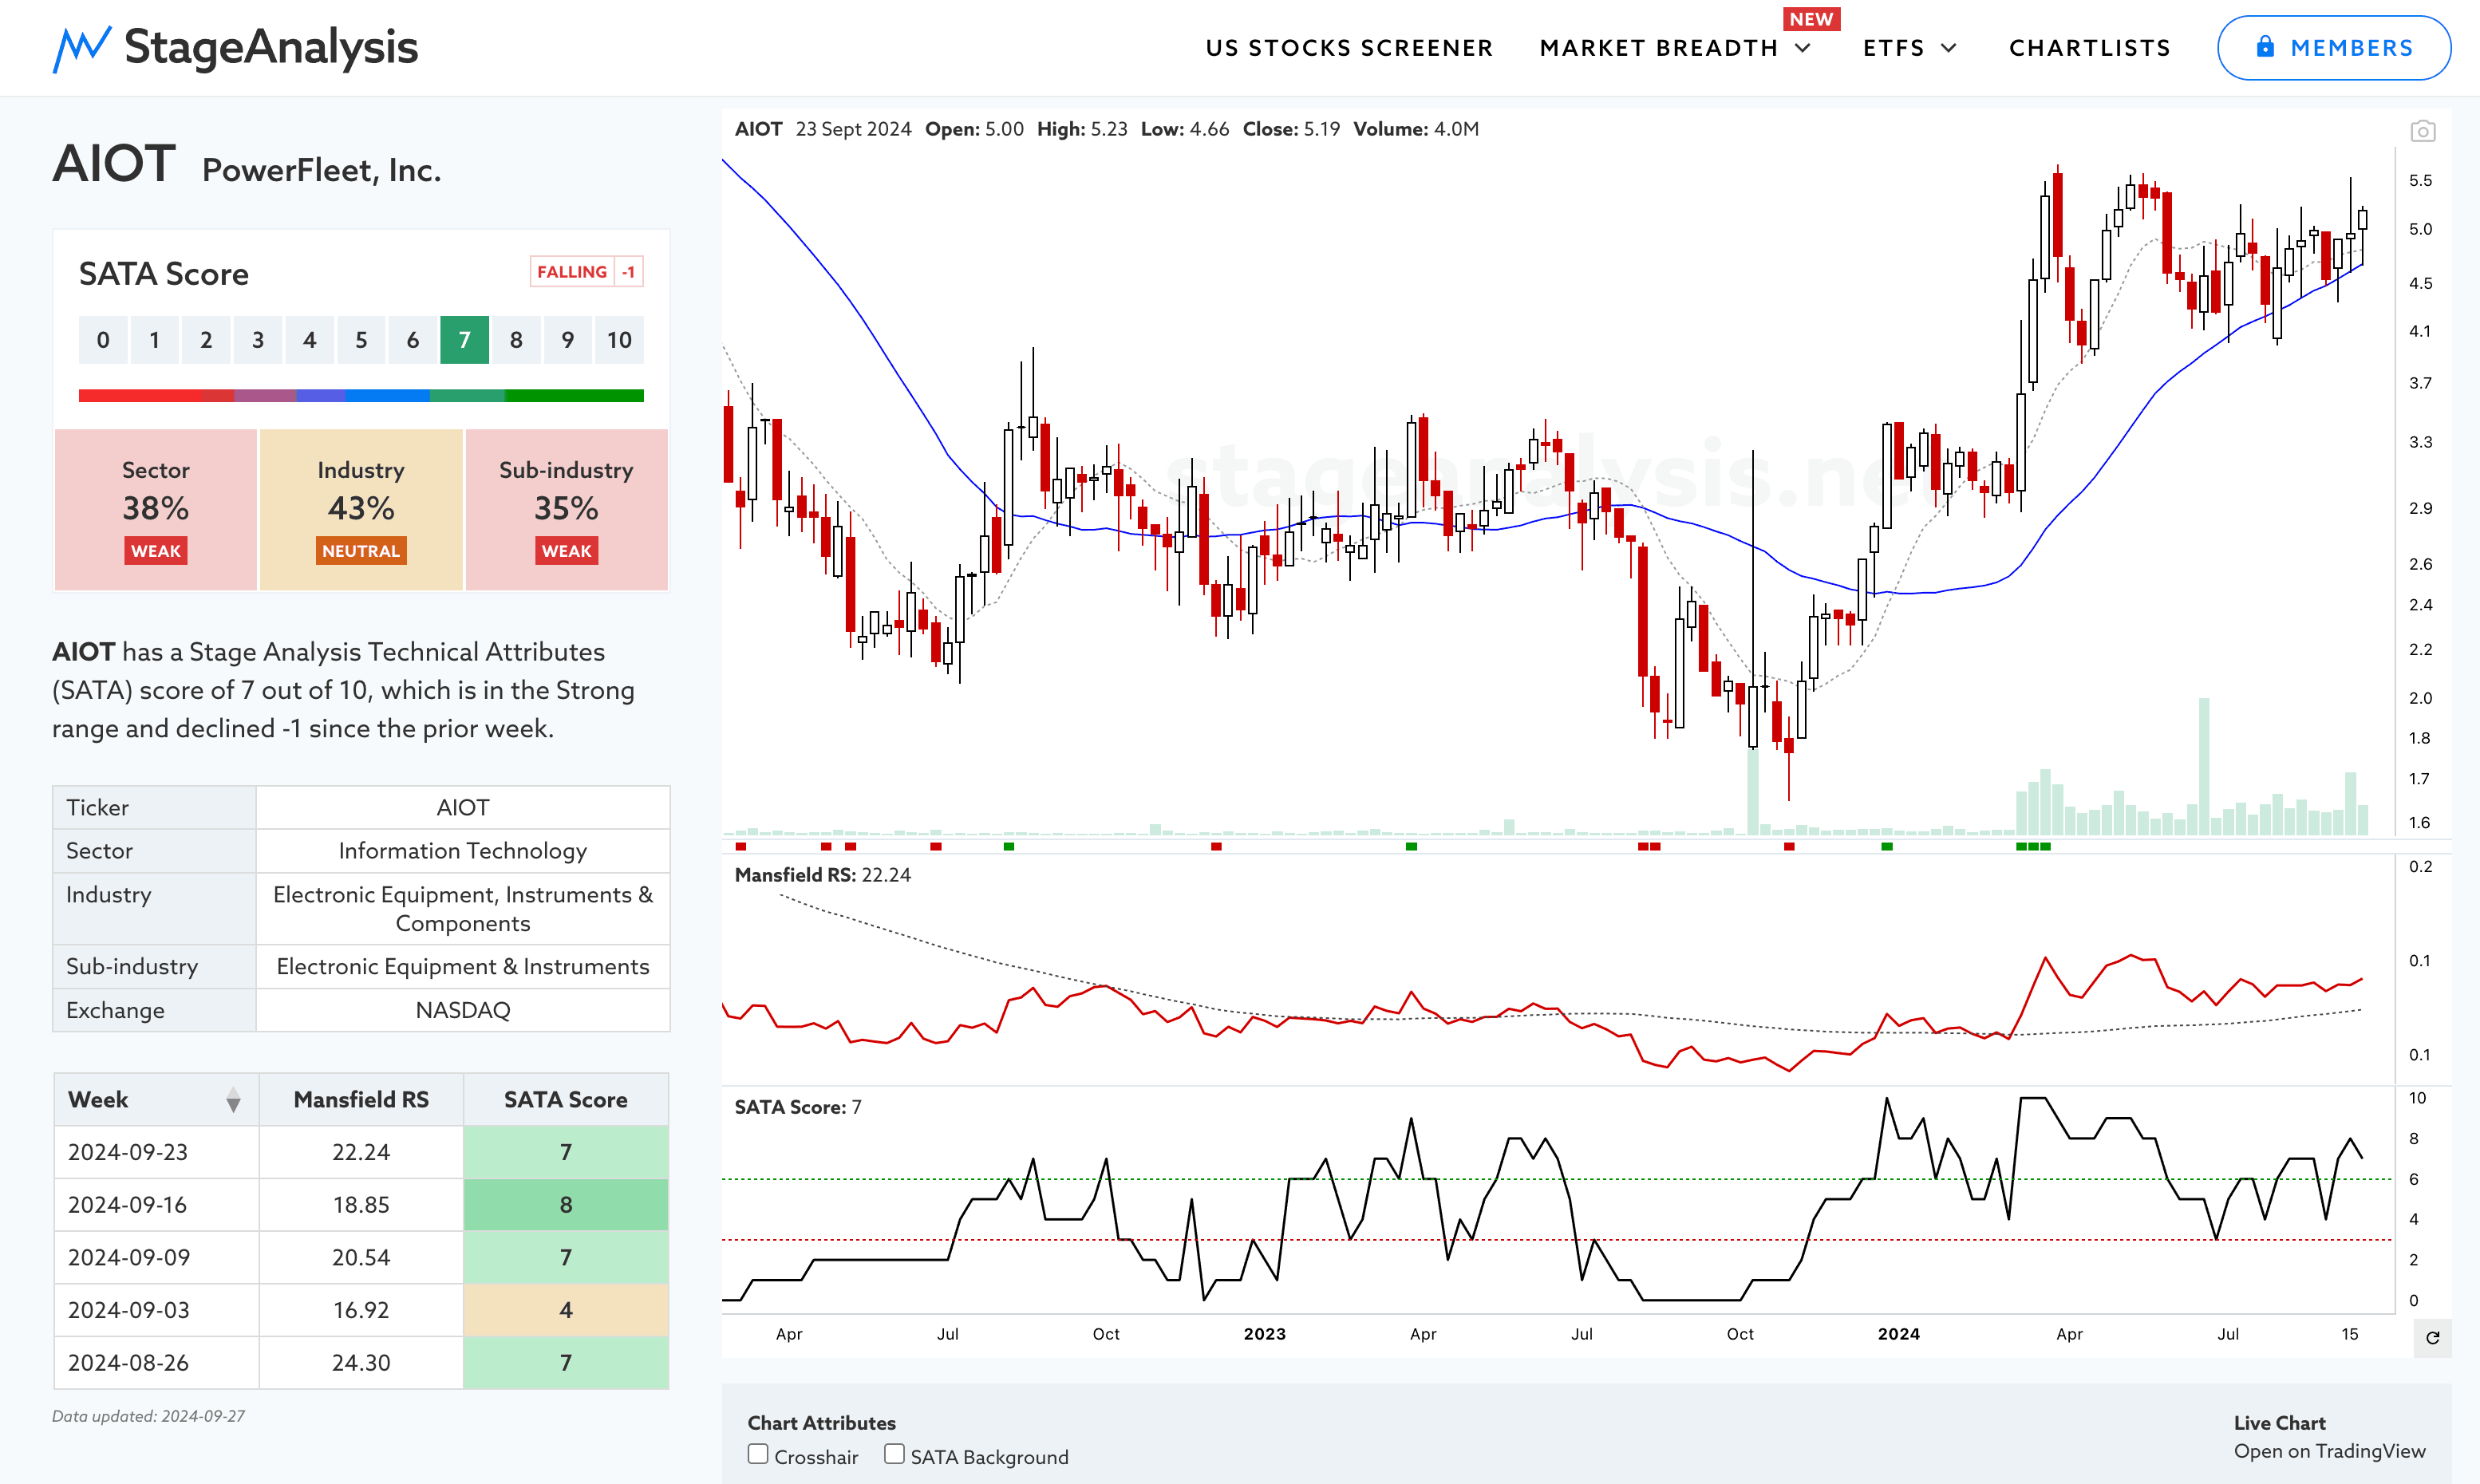Click the AIOT ticker table cell
The image size is (2480, 1484).
click(463, 808)
